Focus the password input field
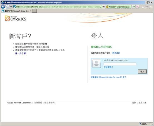154x126 pixels. (120, 64)
